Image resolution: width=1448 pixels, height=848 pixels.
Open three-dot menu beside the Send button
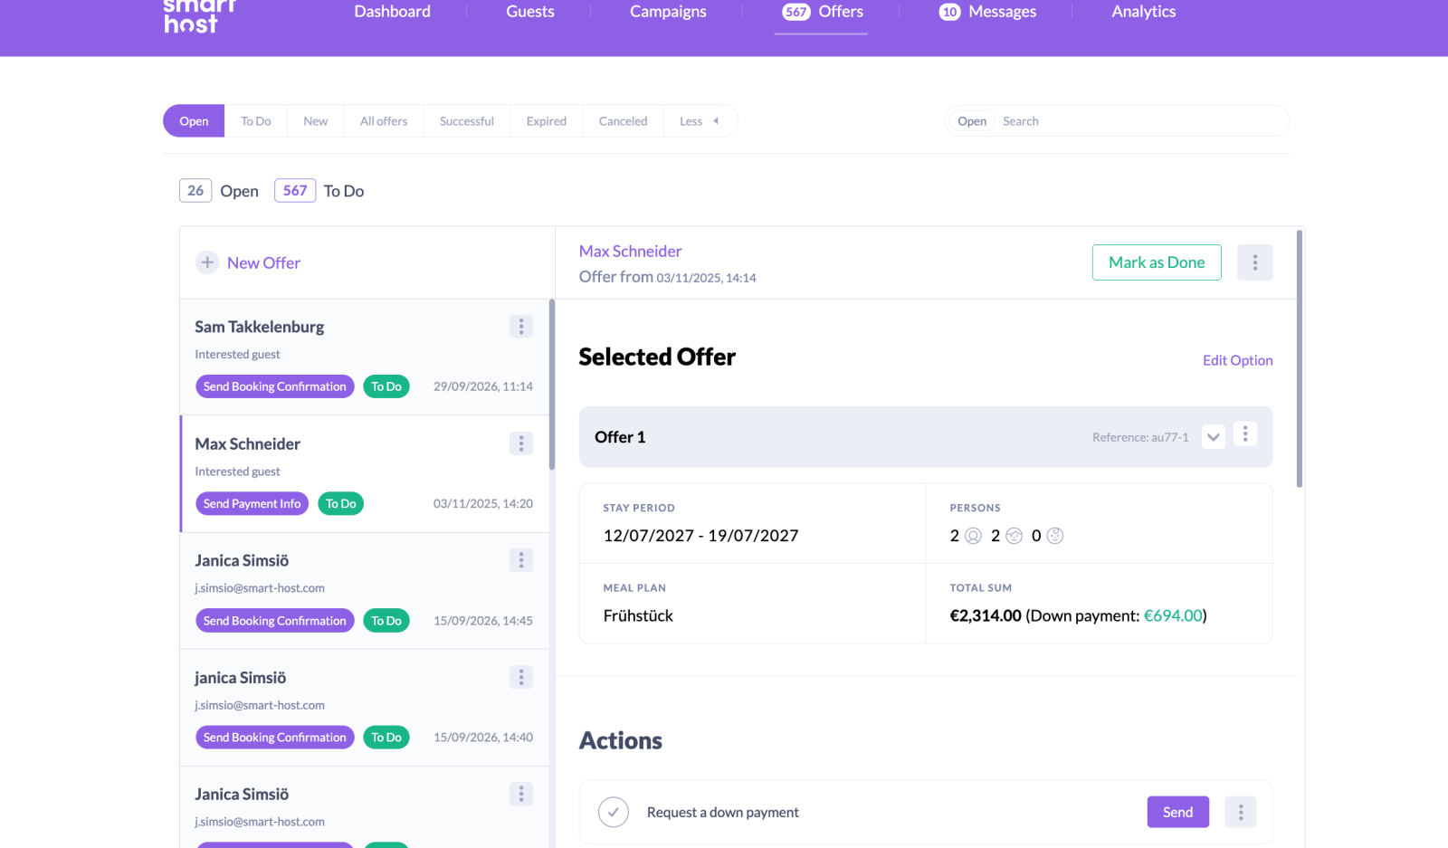[x=1241, y=812]
